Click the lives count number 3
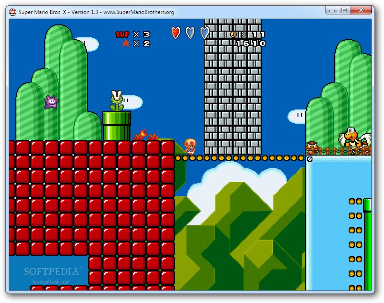384x303 pixels. (x=146, y=34)
